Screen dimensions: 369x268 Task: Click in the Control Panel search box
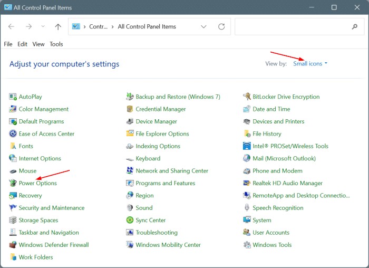tap(299, 26)
